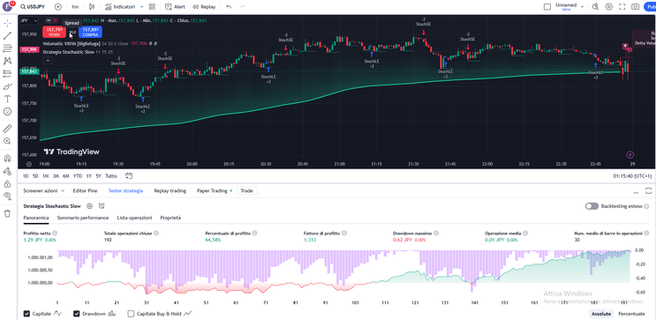
Task: Select the text annotation tool
Action: pyautogui.click(x=7, y=99)
